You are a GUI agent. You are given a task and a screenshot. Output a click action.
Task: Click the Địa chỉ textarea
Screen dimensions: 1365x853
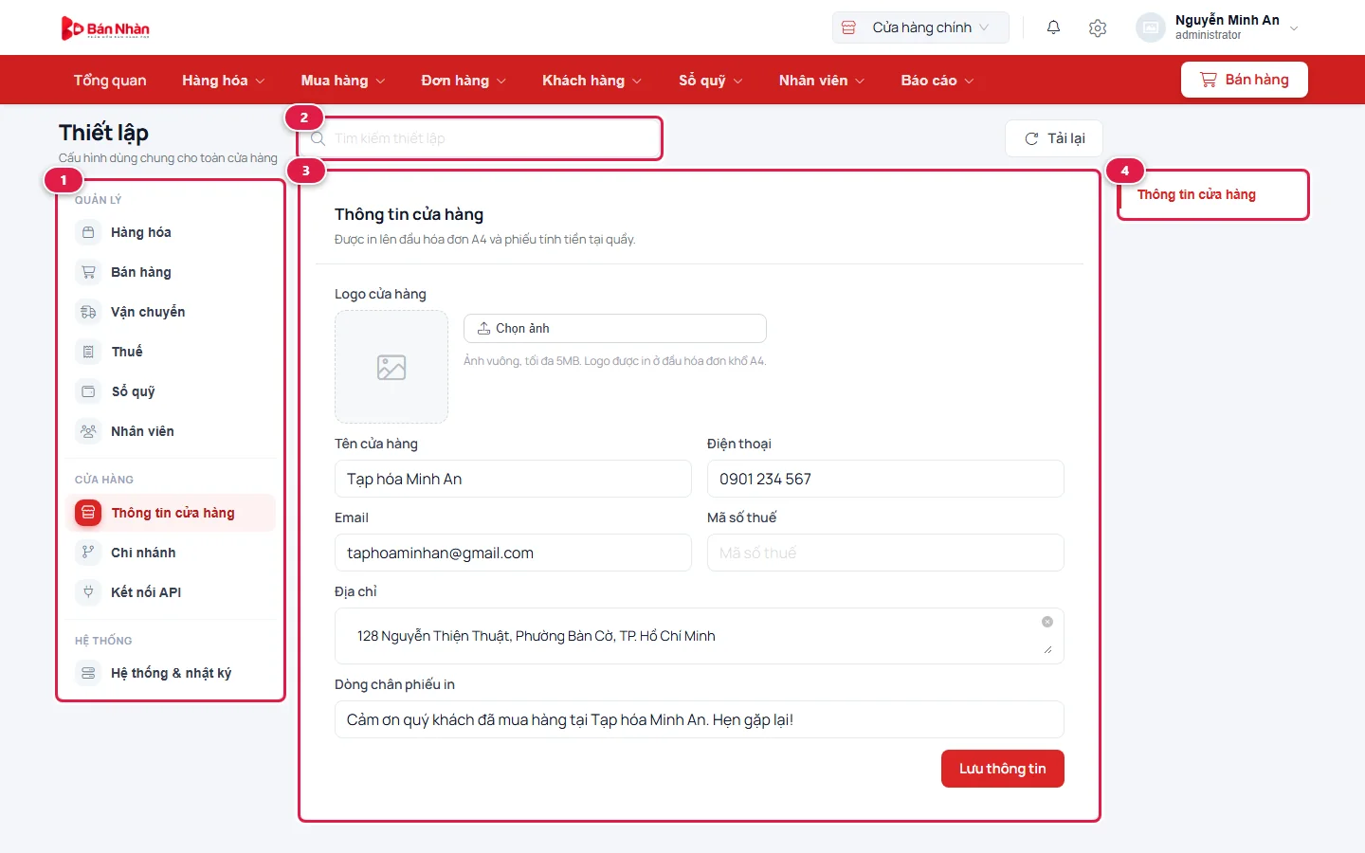pos(700,636)
